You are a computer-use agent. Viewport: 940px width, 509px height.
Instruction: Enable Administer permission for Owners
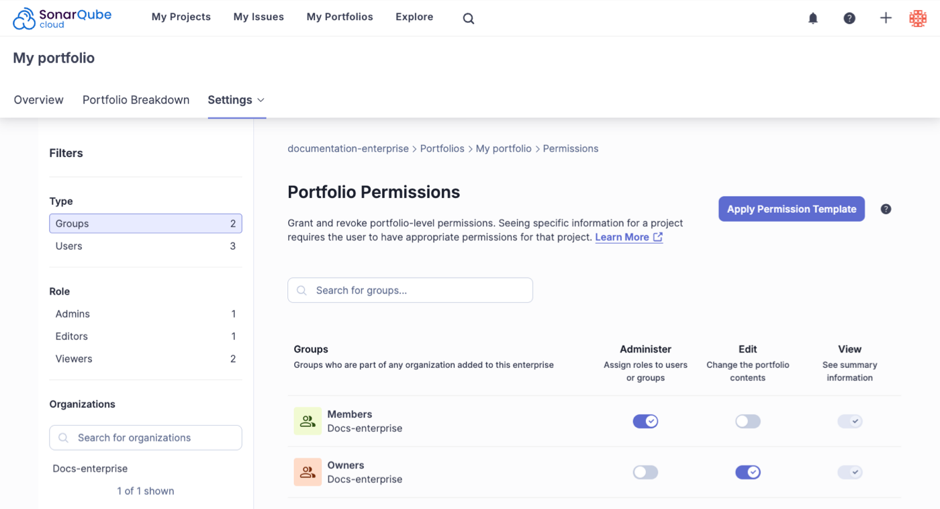tap(645, 472)
